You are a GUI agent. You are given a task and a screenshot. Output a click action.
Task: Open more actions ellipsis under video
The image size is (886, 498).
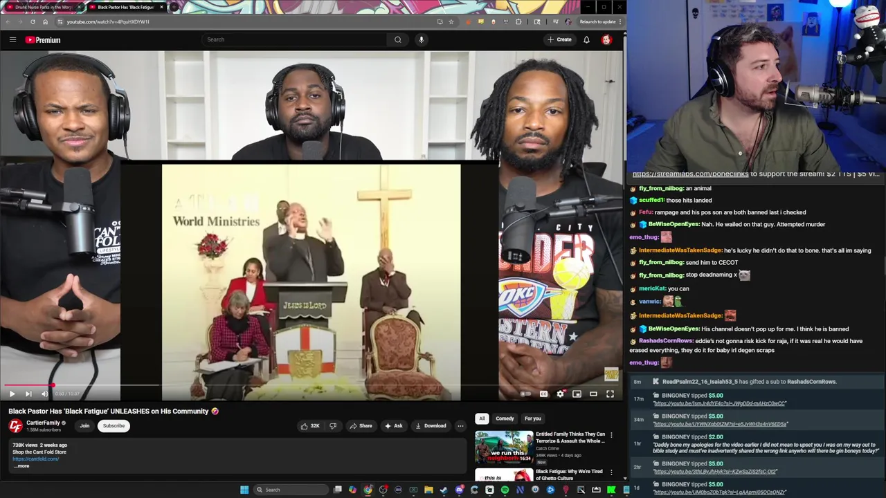(x=460, y=426)
